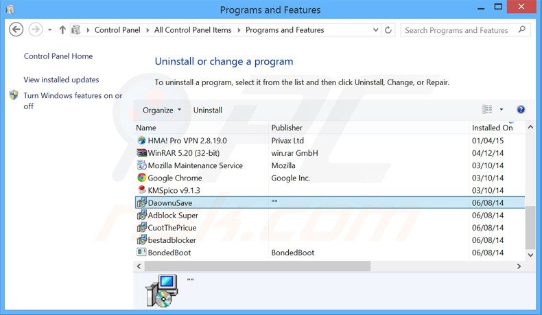Click the change view icon
Image resolution: width=542 pixels, height=315 pixels.
pos(487,110)
